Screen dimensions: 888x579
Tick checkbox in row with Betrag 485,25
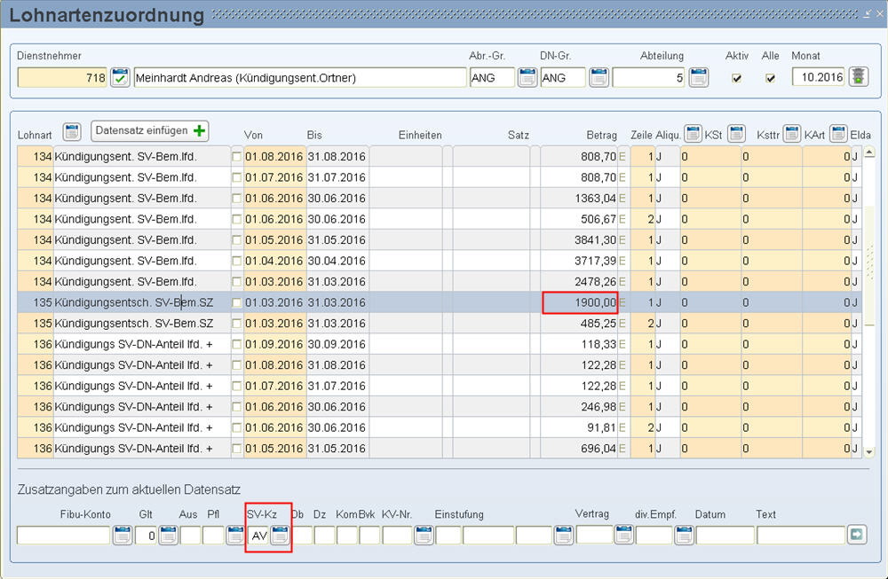[237, 324]
